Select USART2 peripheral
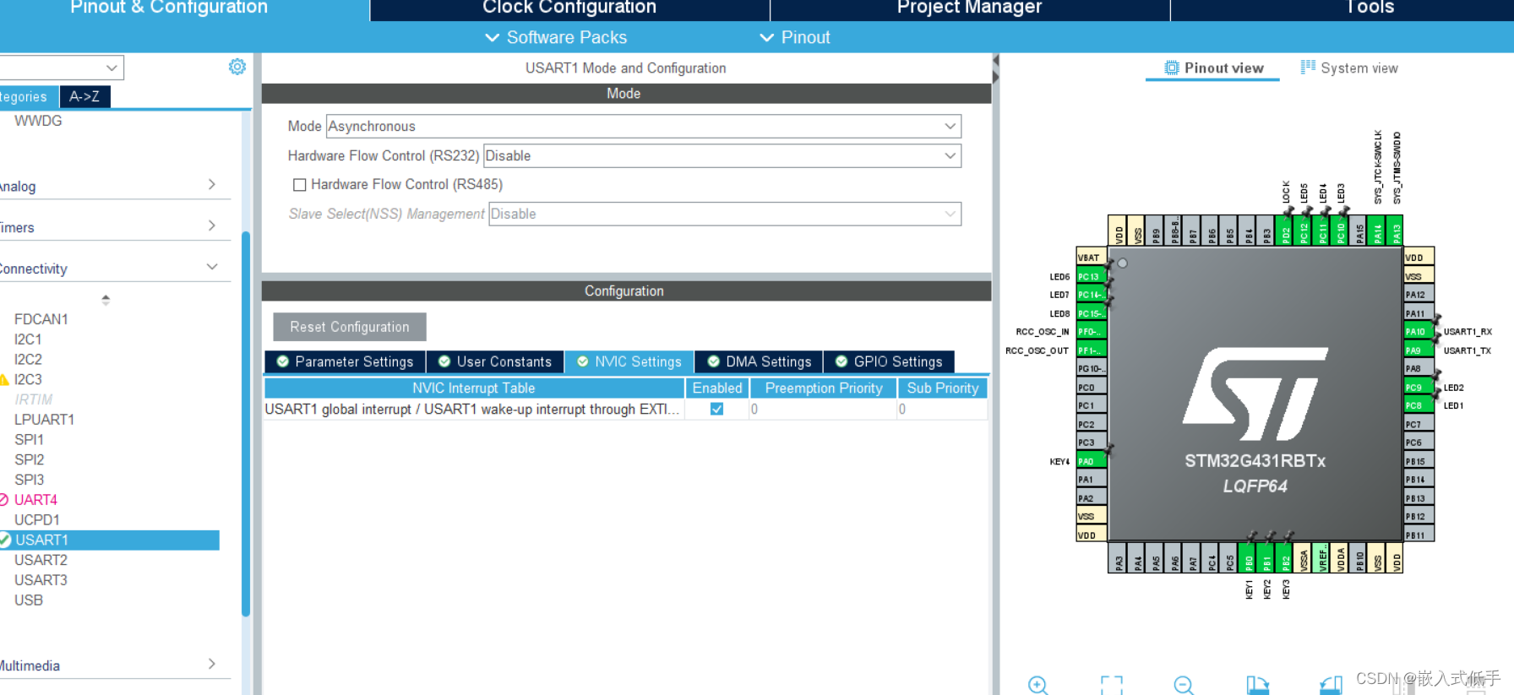This screenshot has height=695, width=1514. (41, 560)
